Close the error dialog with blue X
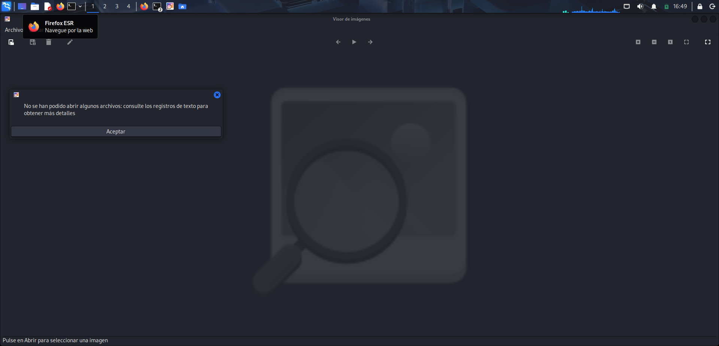Screen dimensions: 719x346 217,95
